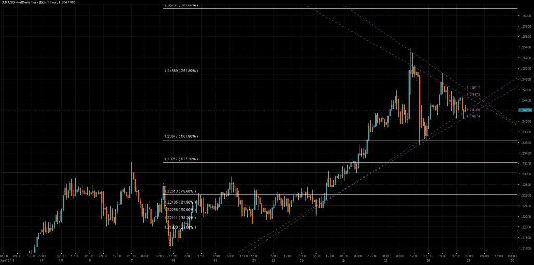Click the highlighted 1.24208 current price tag

click(x=525, y=110)
